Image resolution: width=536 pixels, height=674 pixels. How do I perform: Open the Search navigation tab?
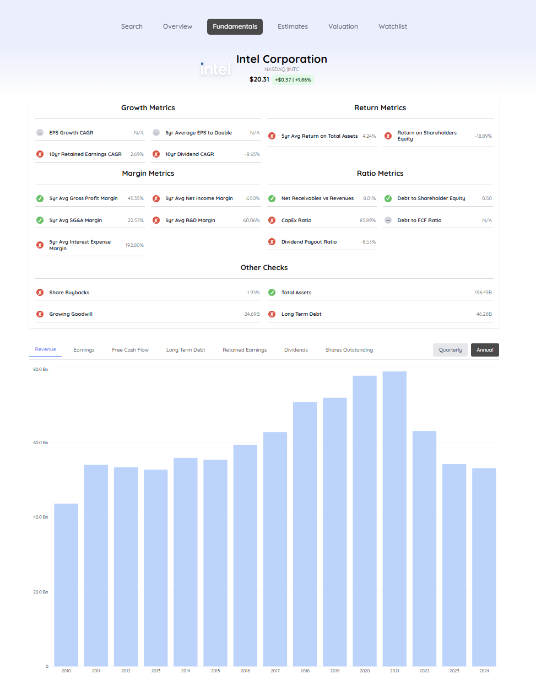[x=132, y=26]
